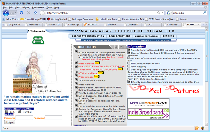
Task: Click the Firefox status bar icon
Action: click(203, 128)
